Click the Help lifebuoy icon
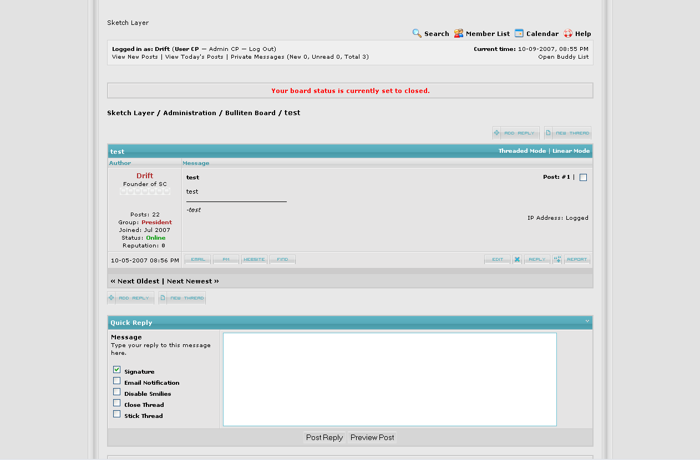Viewport: 700px width, 460px height. [568, 33]
